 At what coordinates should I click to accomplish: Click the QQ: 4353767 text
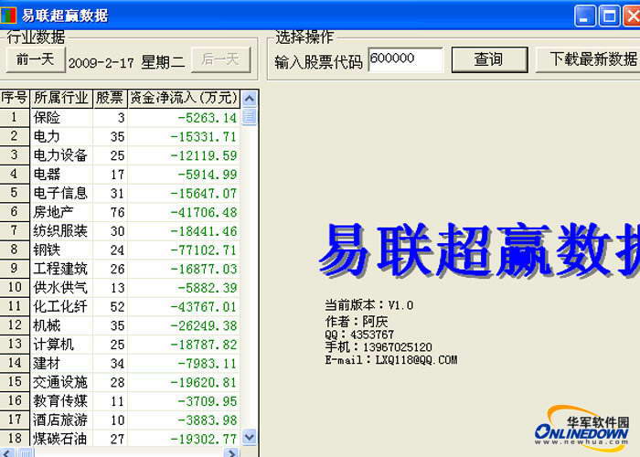tap(359, 335)
